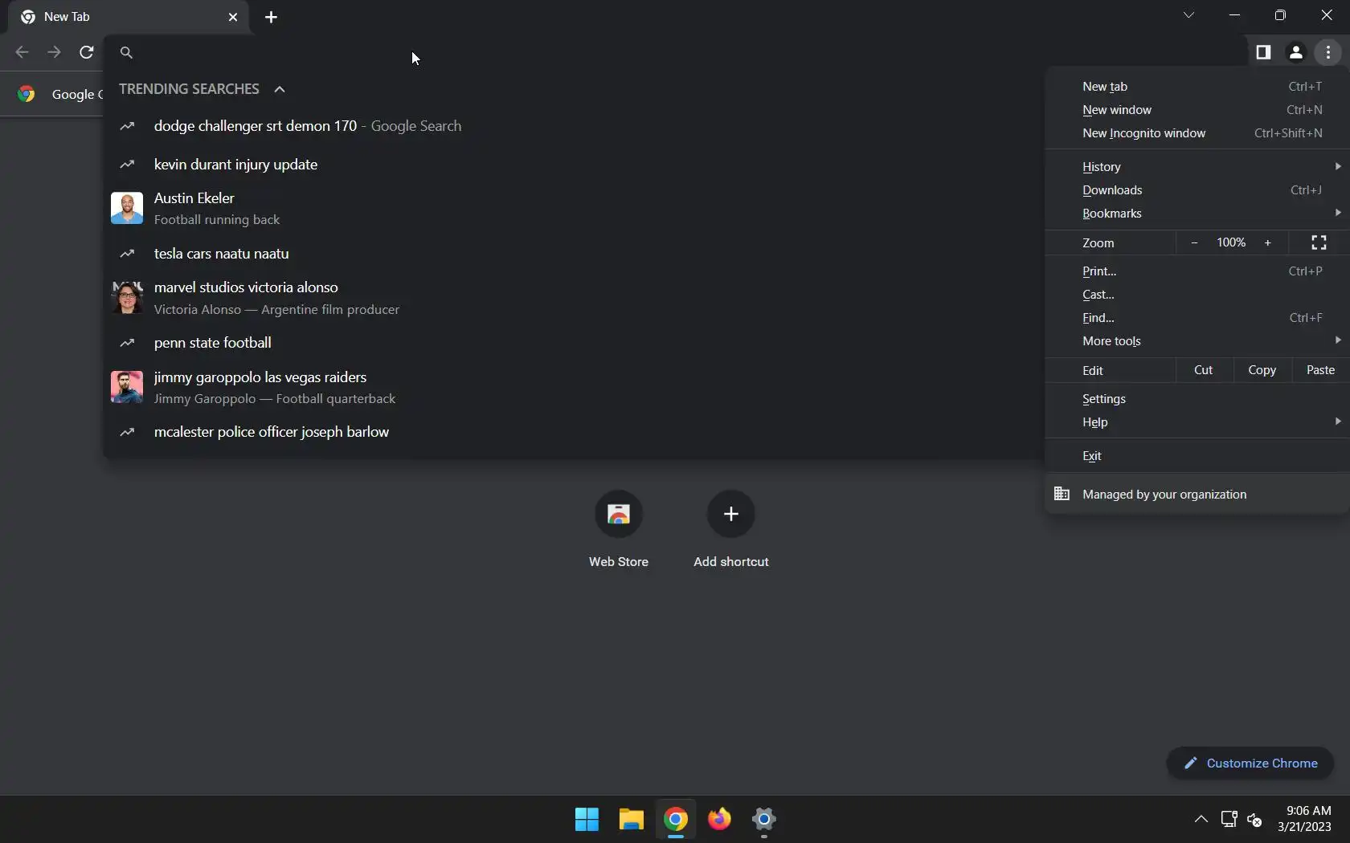Click the Victoria Alonso thumbnail
1350x843 pixels.
(x=127, y=297)
